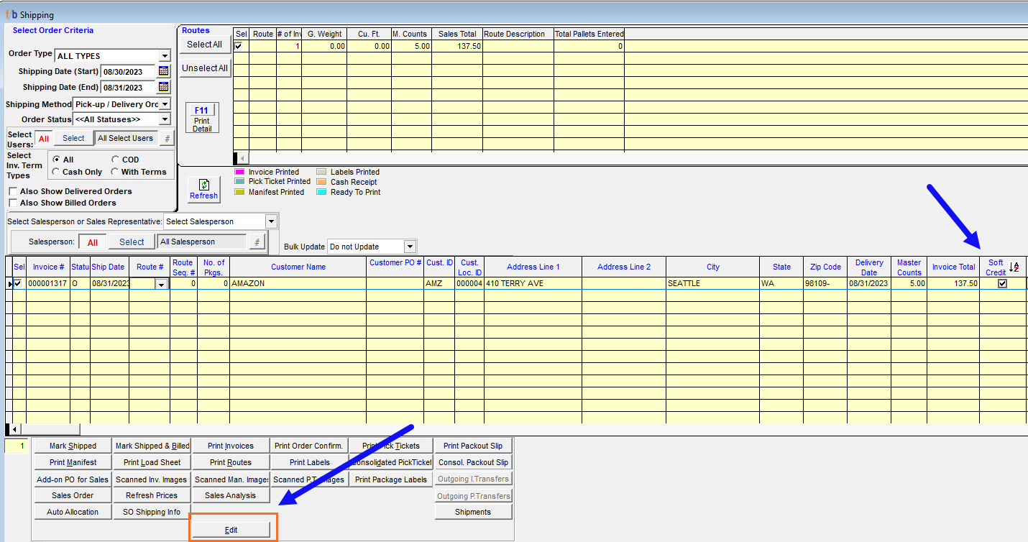The height and width of the screenshot is (542, 1028).
Task: Click the Edit button
Action: 231,530
